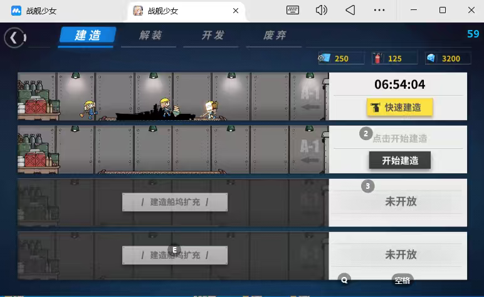Switch to the 开发 tab
Image resolution: width=484 pixels, height=297 pixels.
(x=213, y=36)
